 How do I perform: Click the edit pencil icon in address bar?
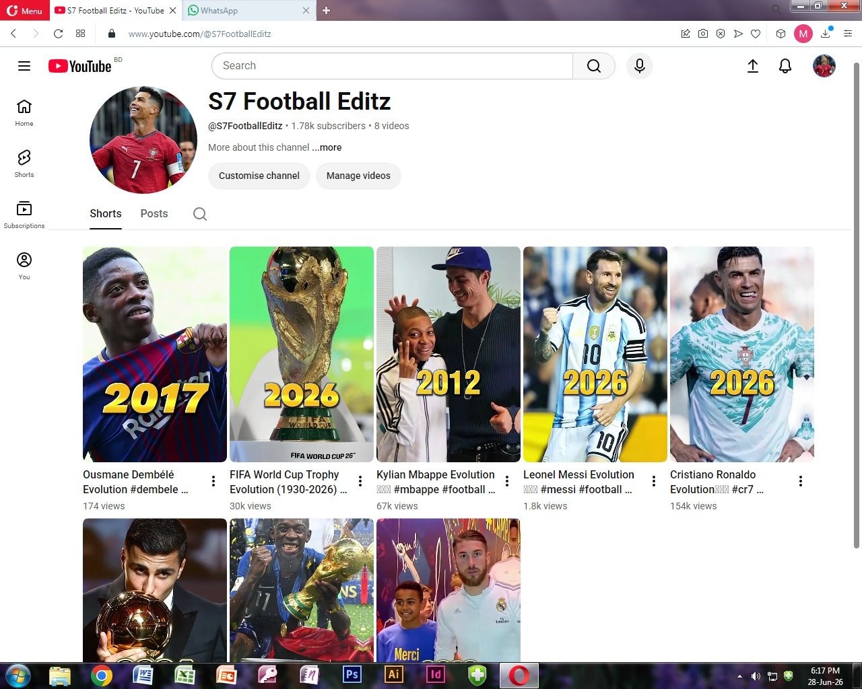pos(686,34)
